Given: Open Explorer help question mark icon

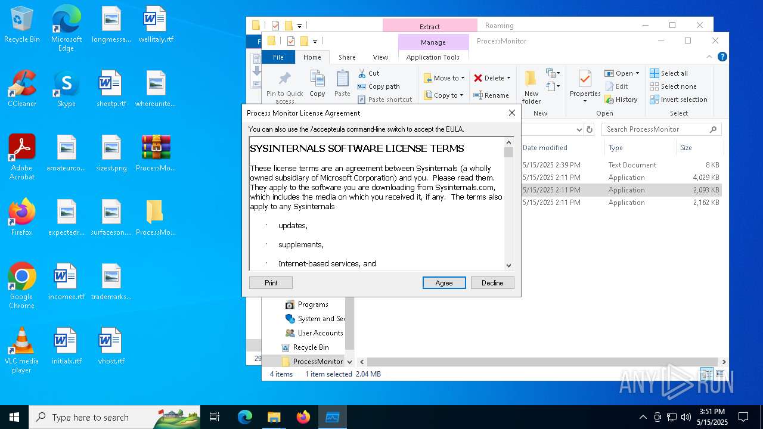Looking at the screenshot, I should (722, 57).
